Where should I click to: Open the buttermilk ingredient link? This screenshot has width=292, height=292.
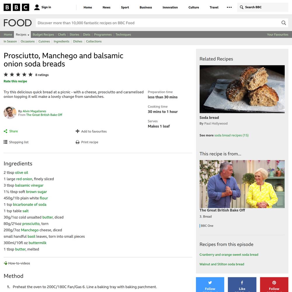[x=37, y=243]
